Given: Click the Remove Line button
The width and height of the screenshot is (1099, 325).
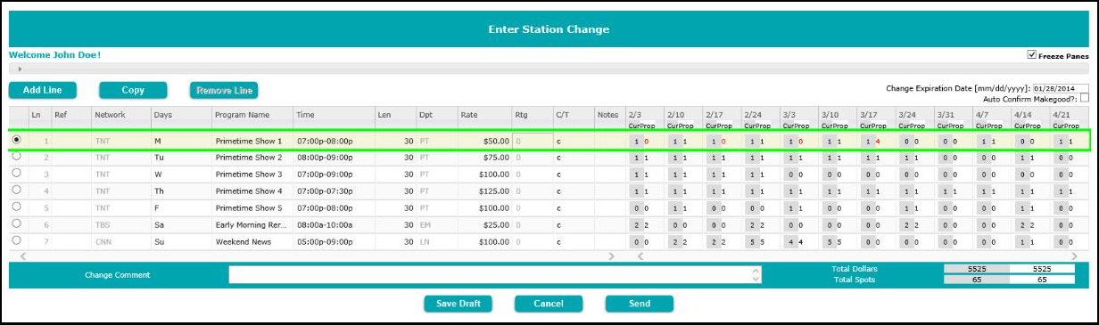Looking at the screenshot, I should coord(223,90).
